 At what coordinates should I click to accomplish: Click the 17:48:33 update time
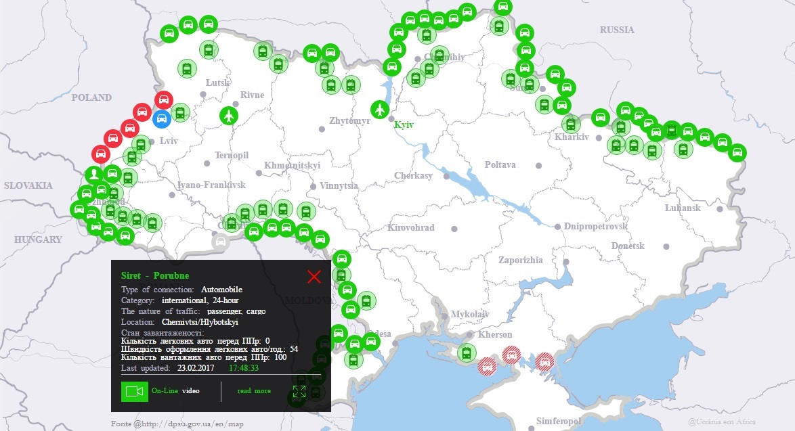pos(244,368)
